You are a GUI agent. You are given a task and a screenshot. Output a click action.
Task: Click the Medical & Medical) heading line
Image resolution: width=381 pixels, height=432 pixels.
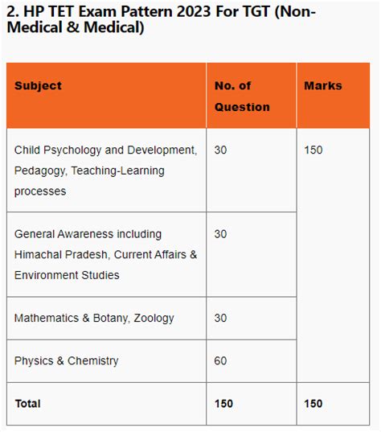tap(76, 27)
